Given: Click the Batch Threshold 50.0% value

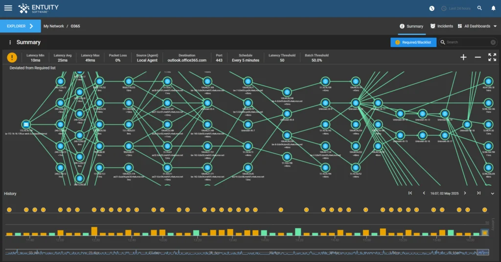Looking at the screenshot, I should [x=317, y=60].
